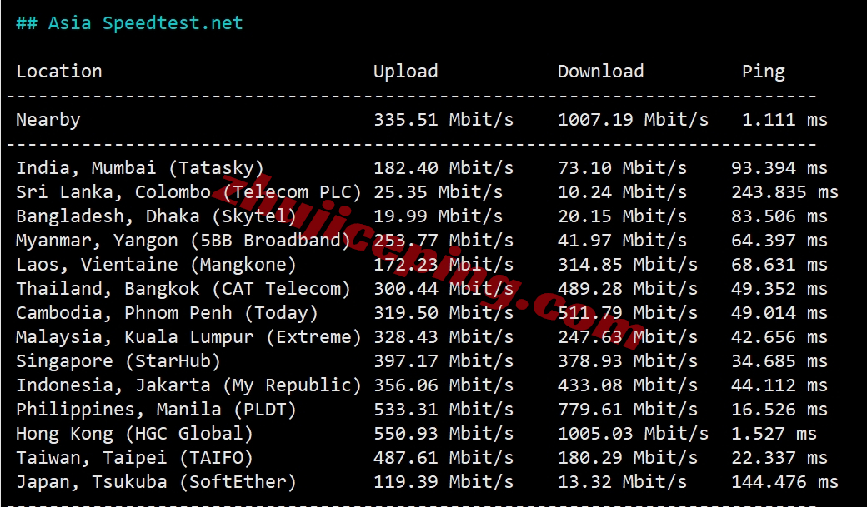Select Sri Lanka ping 243.835 ms
Viewport: 867px width, 507px height.
784,192
